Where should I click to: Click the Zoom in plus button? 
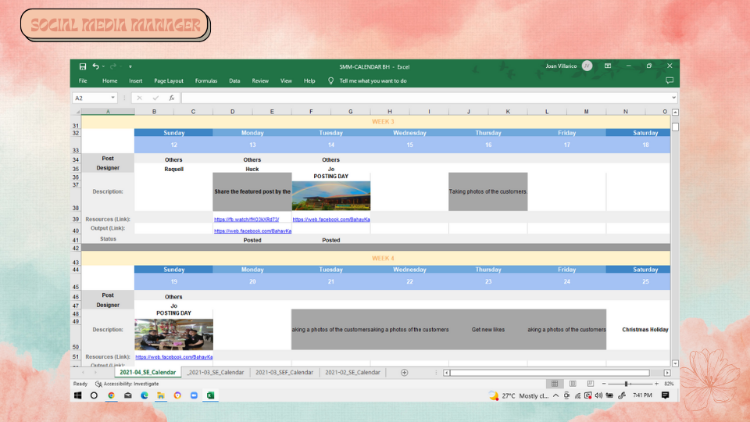(x=656, y=384)
